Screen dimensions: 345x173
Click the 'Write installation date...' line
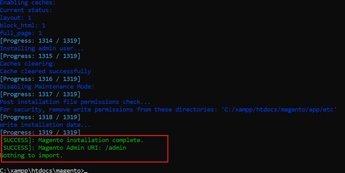click(x=45, y=125)
